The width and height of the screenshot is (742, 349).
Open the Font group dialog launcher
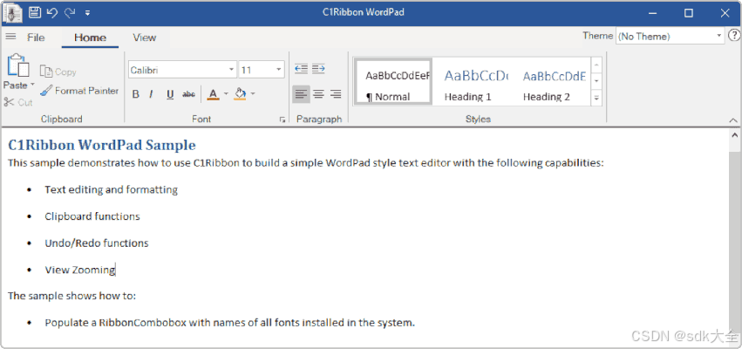283,120
